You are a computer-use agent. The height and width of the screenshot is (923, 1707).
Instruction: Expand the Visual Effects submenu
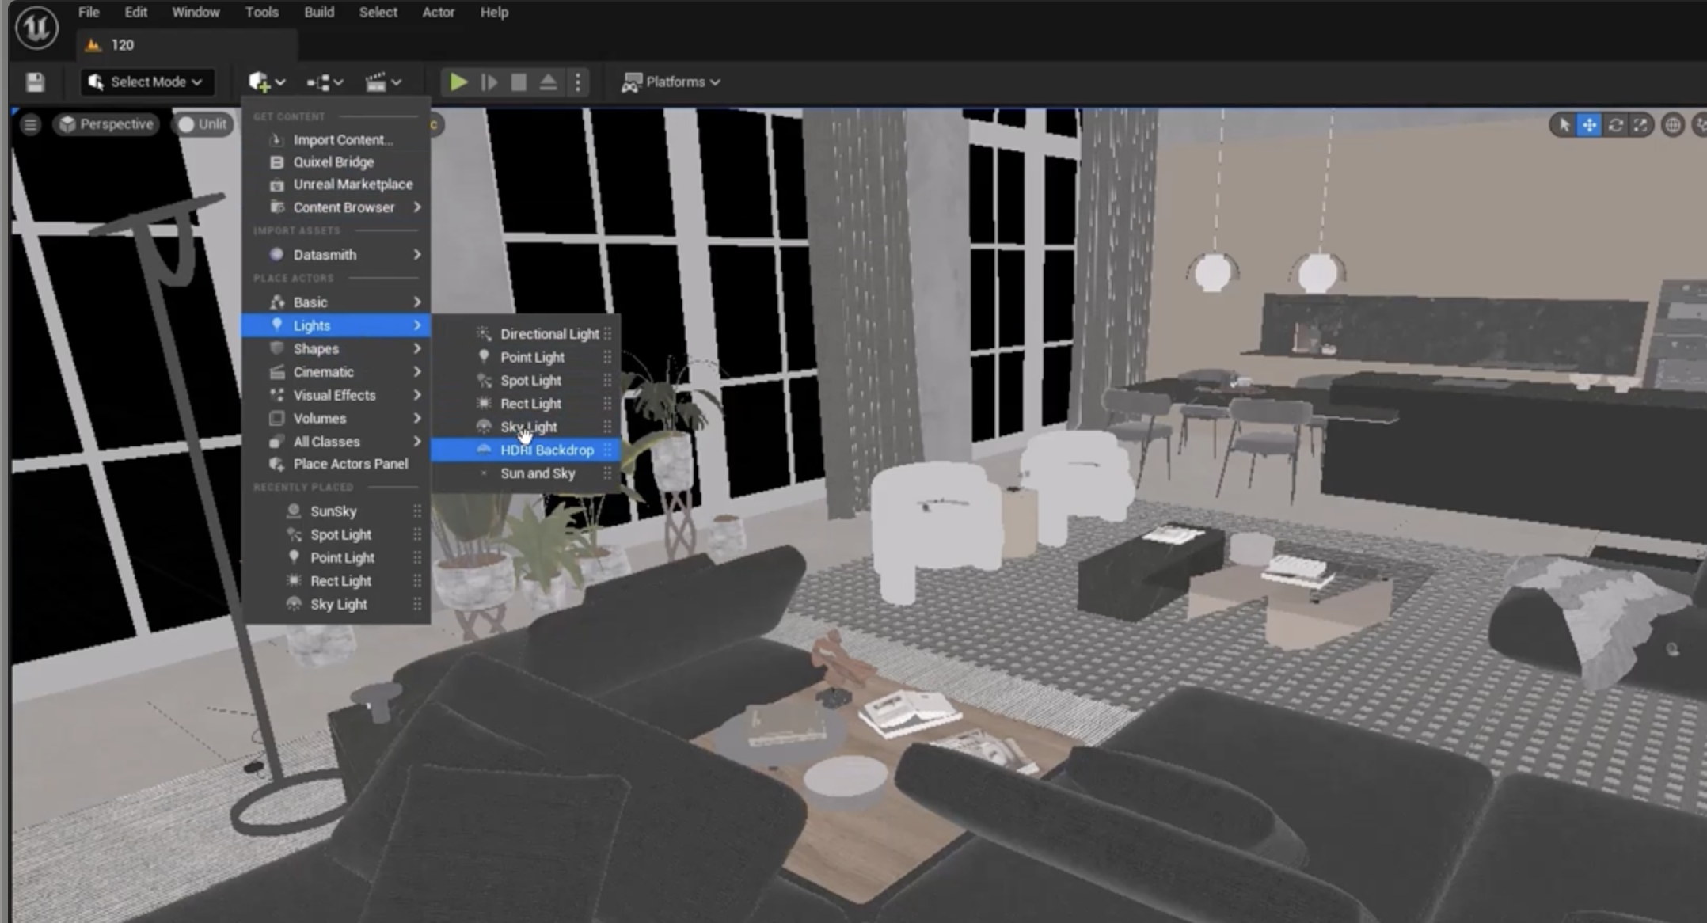tap(334, 395)
